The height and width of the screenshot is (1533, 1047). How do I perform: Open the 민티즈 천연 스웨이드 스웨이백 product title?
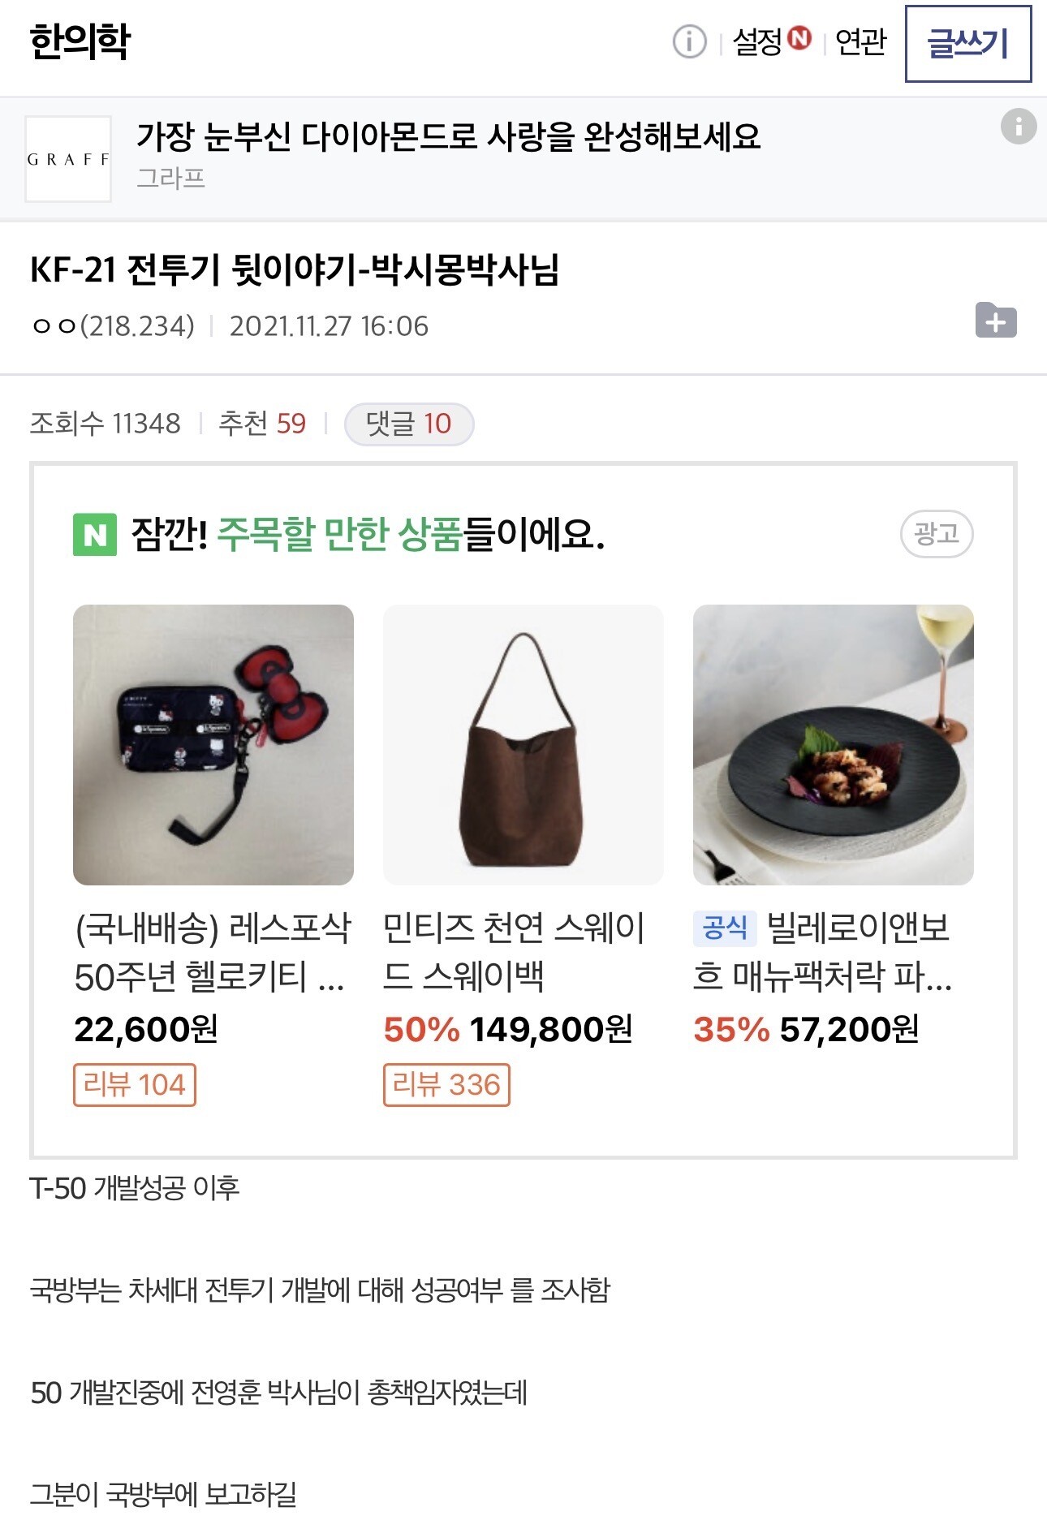(513, 951)
